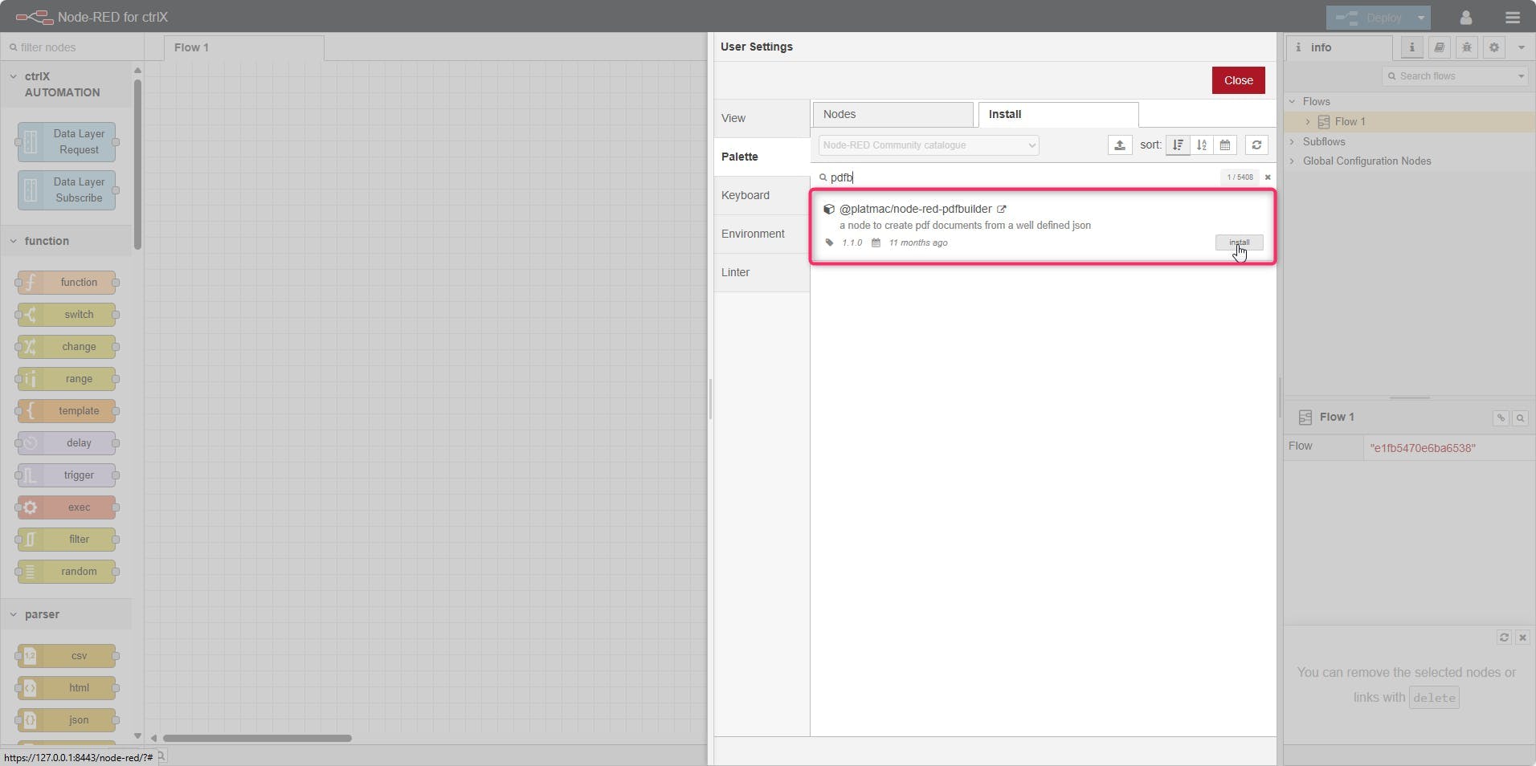Expand the Subflows tree section
Screen dimensions: 1536x766
coord(1293,142)
